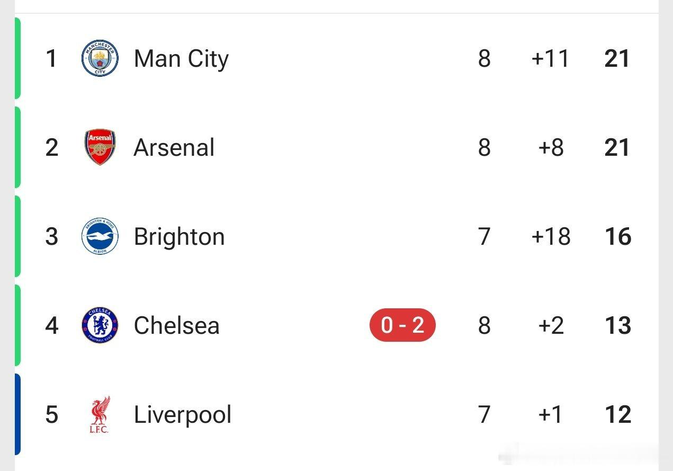Click Brighton's +18 goal difference
The image size is (673, 471).
coord(551,236)
